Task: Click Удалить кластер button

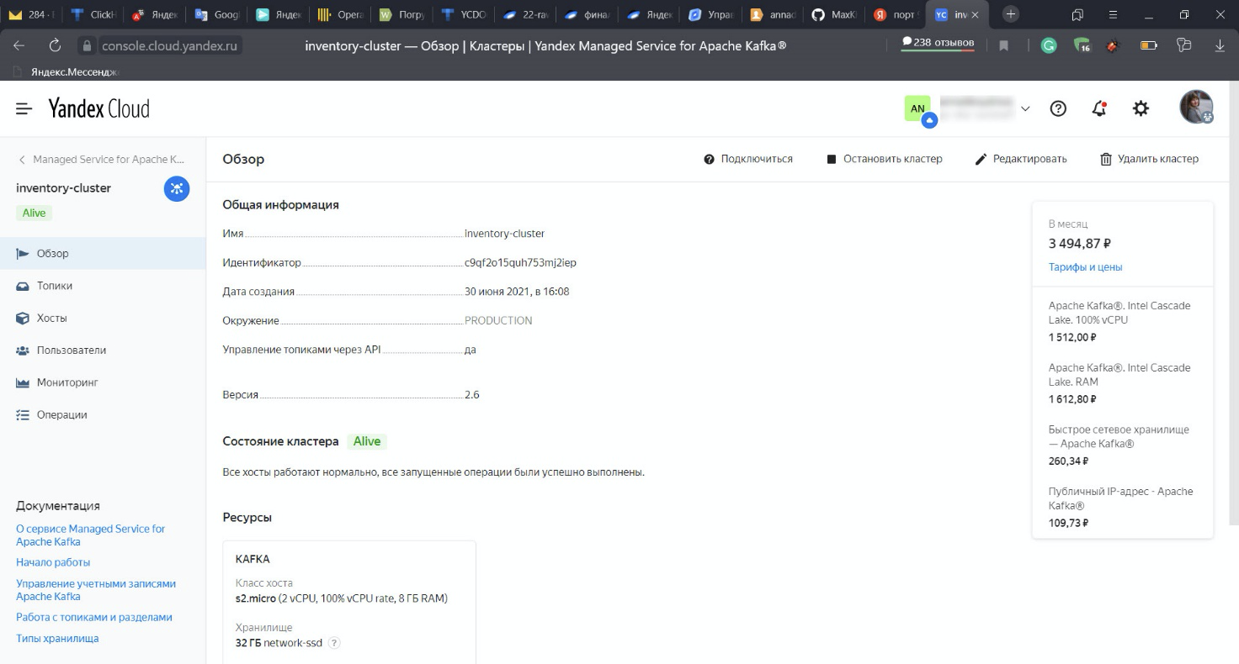Action: point(1150,159)
